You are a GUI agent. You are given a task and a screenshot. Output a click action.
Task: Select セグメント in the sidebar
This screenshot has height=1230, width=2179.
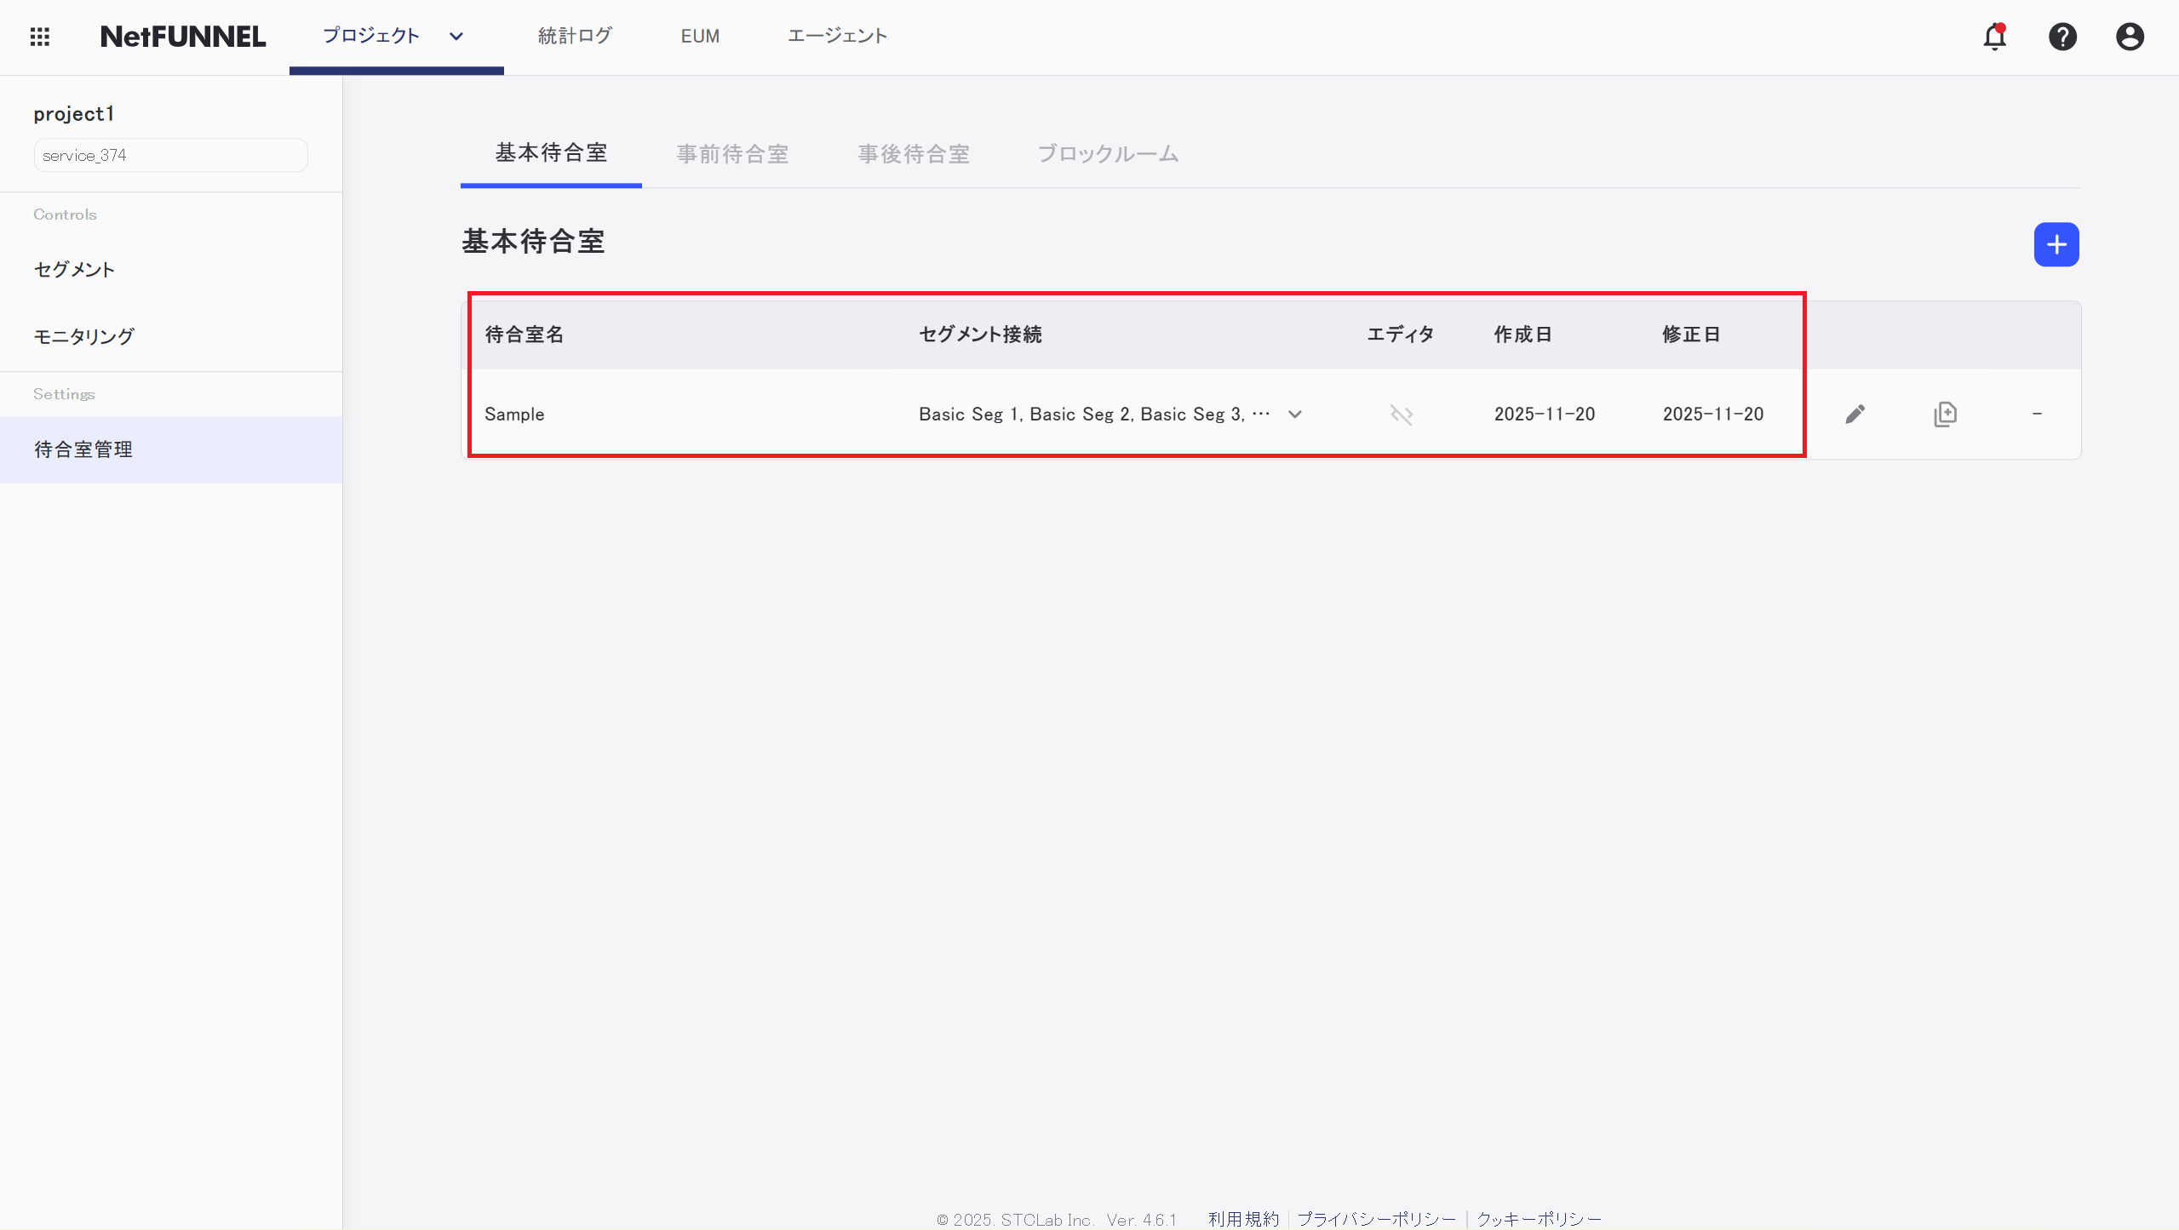74,269
